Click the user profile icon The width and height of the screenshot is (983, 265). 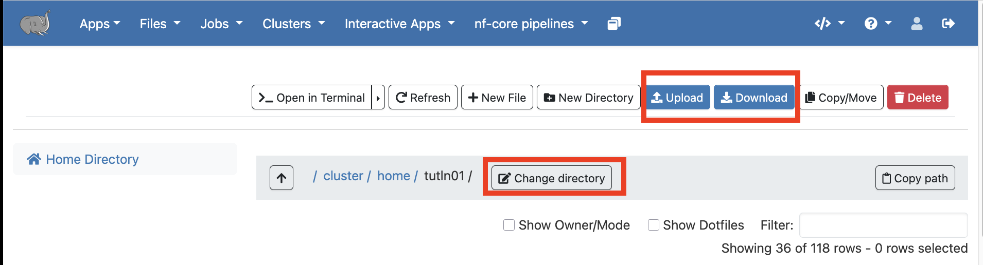[917, 24]
